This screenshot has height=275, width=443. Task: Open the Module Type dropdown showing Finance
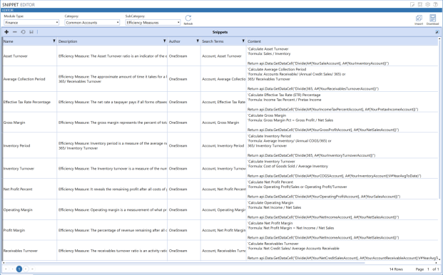pyautogui.click(x=31, y=23)
